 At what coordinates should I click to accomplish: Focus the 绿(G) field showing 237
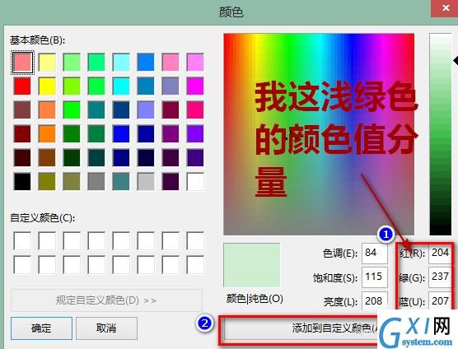(x=441, y=277)
